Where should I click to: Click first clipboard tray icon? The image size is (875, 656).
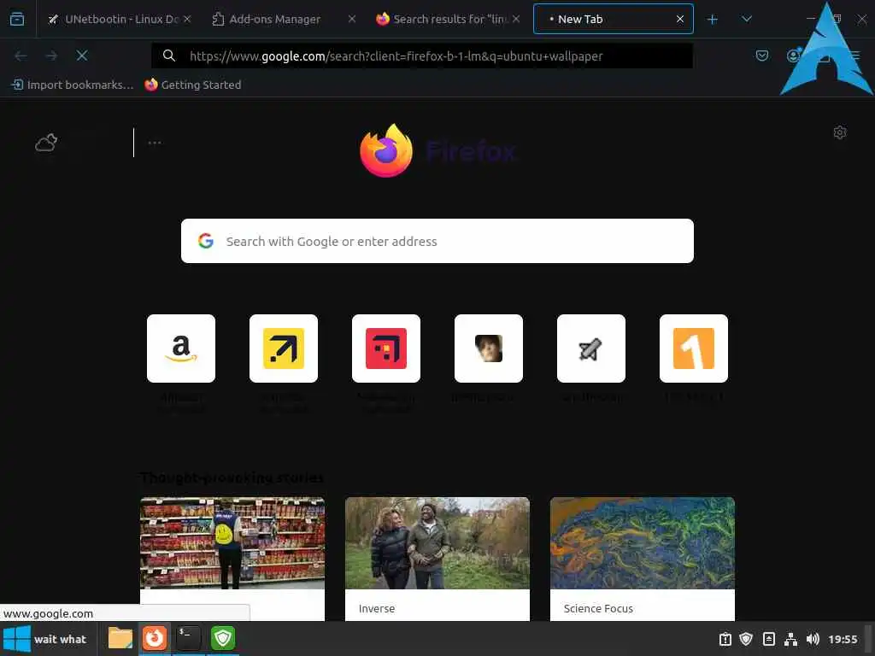725,639
